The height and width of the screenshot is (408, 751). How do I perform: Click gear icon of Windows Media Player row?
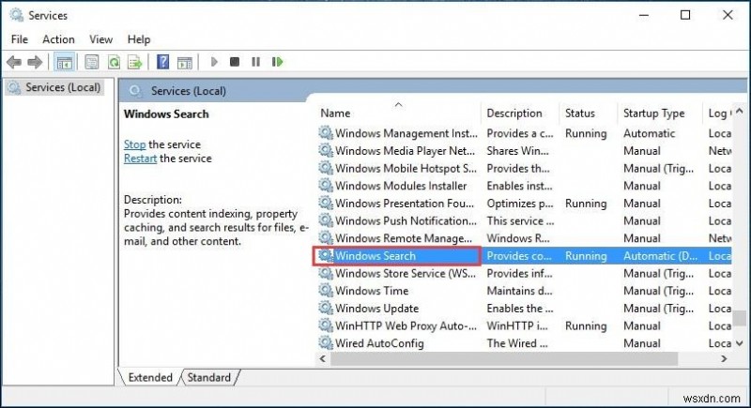[x=326, y=150]
